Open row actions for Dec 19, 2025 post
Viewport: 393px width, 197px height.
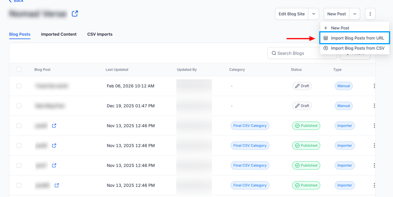tap(374, 106)
